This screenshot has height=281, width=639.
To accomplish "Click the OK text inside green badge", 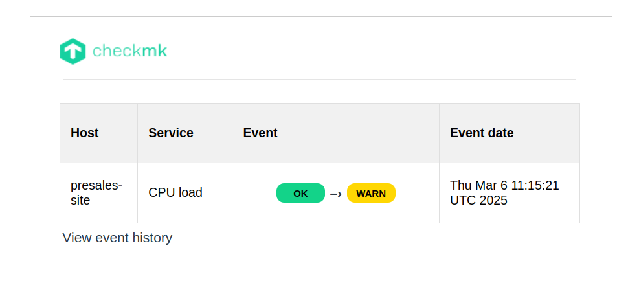I will pos(300,194).
